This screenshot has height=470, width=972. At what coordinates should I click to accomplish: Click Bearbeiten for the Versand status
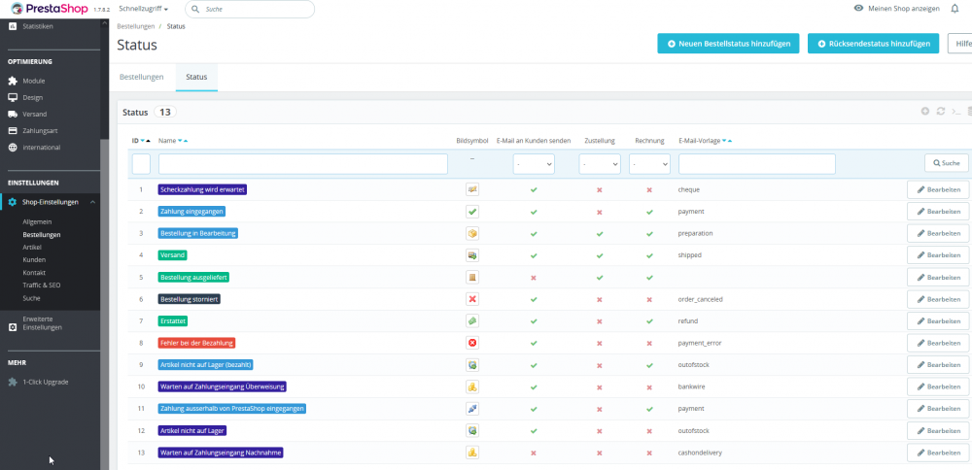coord(937,254)
